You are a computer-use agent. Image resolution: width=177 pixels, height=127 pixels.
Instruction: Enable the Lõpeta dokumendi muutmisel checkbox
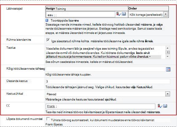pyautogui.click(x=48, y=119)
